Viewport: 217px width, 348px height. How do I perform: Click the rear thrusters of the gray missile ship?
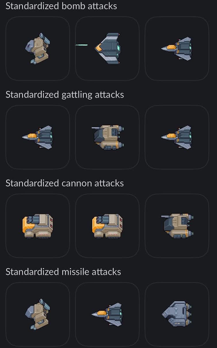click(x=189, y=314)
